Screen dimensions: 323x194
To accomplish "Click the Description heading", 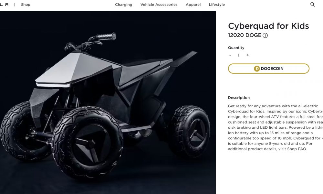I will pyautogui.click(x=239, y=98).
